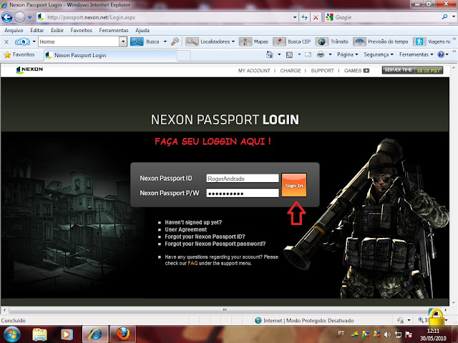
Task: Open the MY ACCOUNT link
Action: (254, 71)
